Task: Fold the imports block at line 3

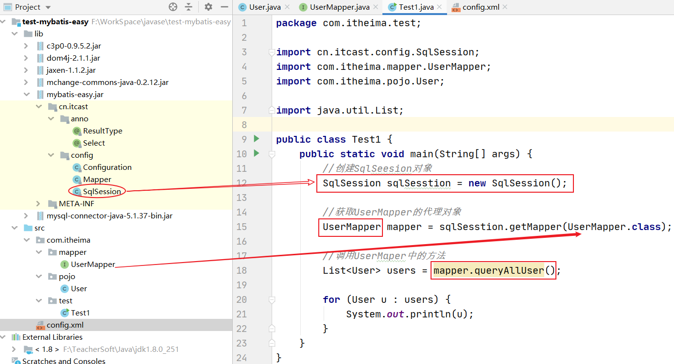Action: tap(272, 52)
